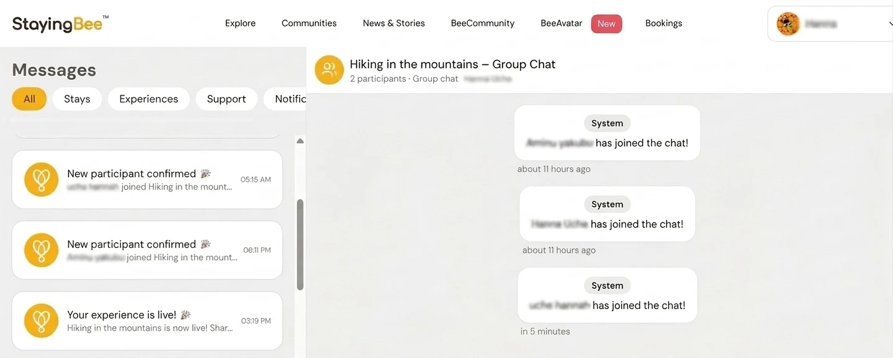Open the 'Your experience is live!' message
The image size is (893, 358).
(x=147, y=321)
